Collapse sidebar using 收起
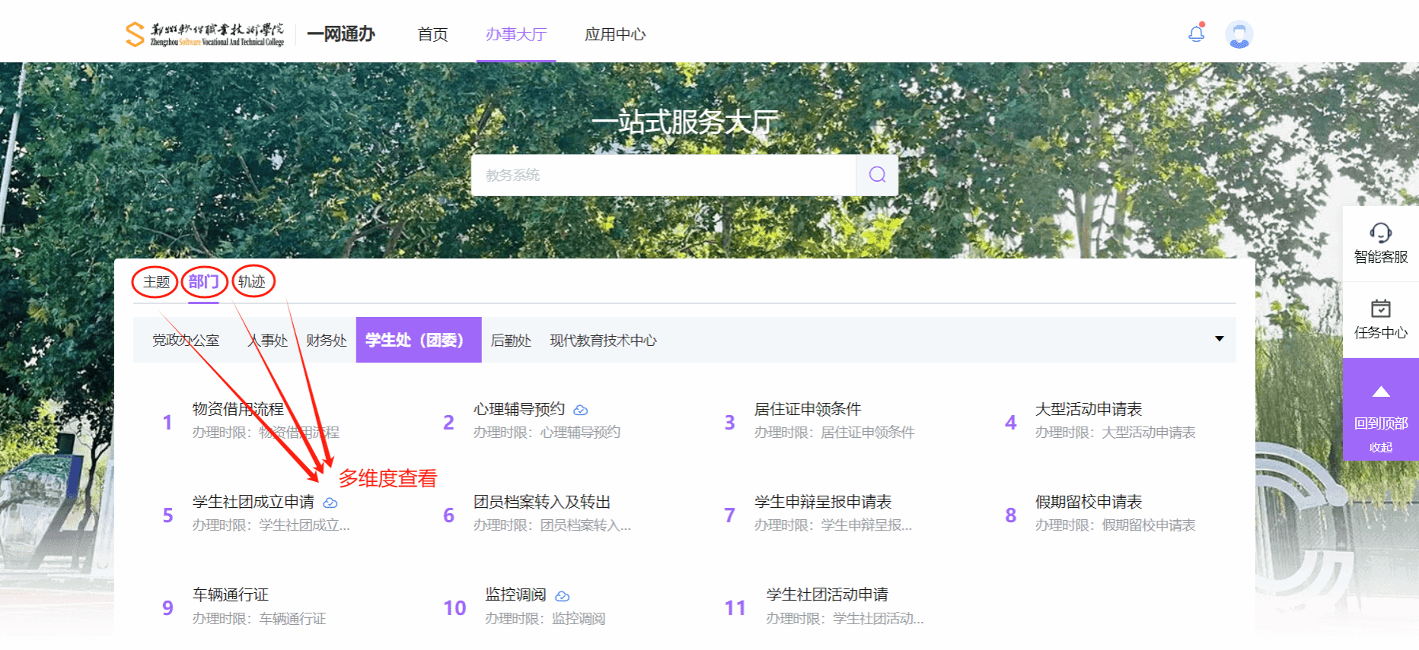 1380,448
